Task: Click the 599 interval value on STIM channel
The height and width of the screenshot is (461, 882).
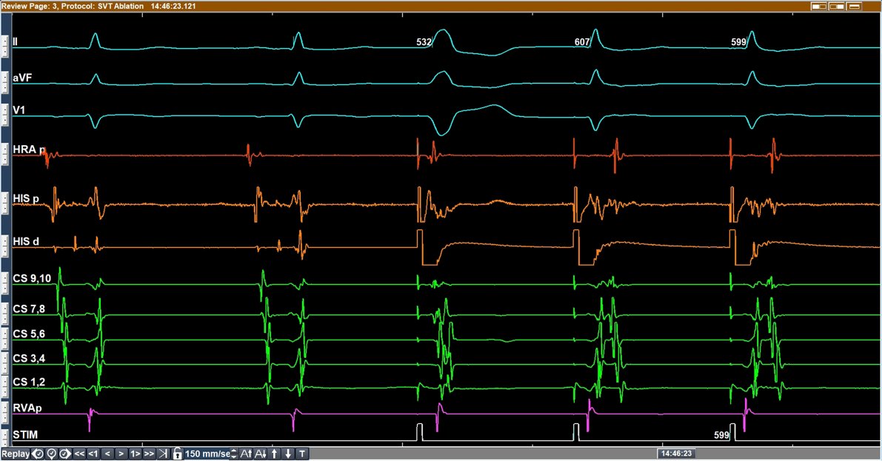Action: tap(722, 434)
